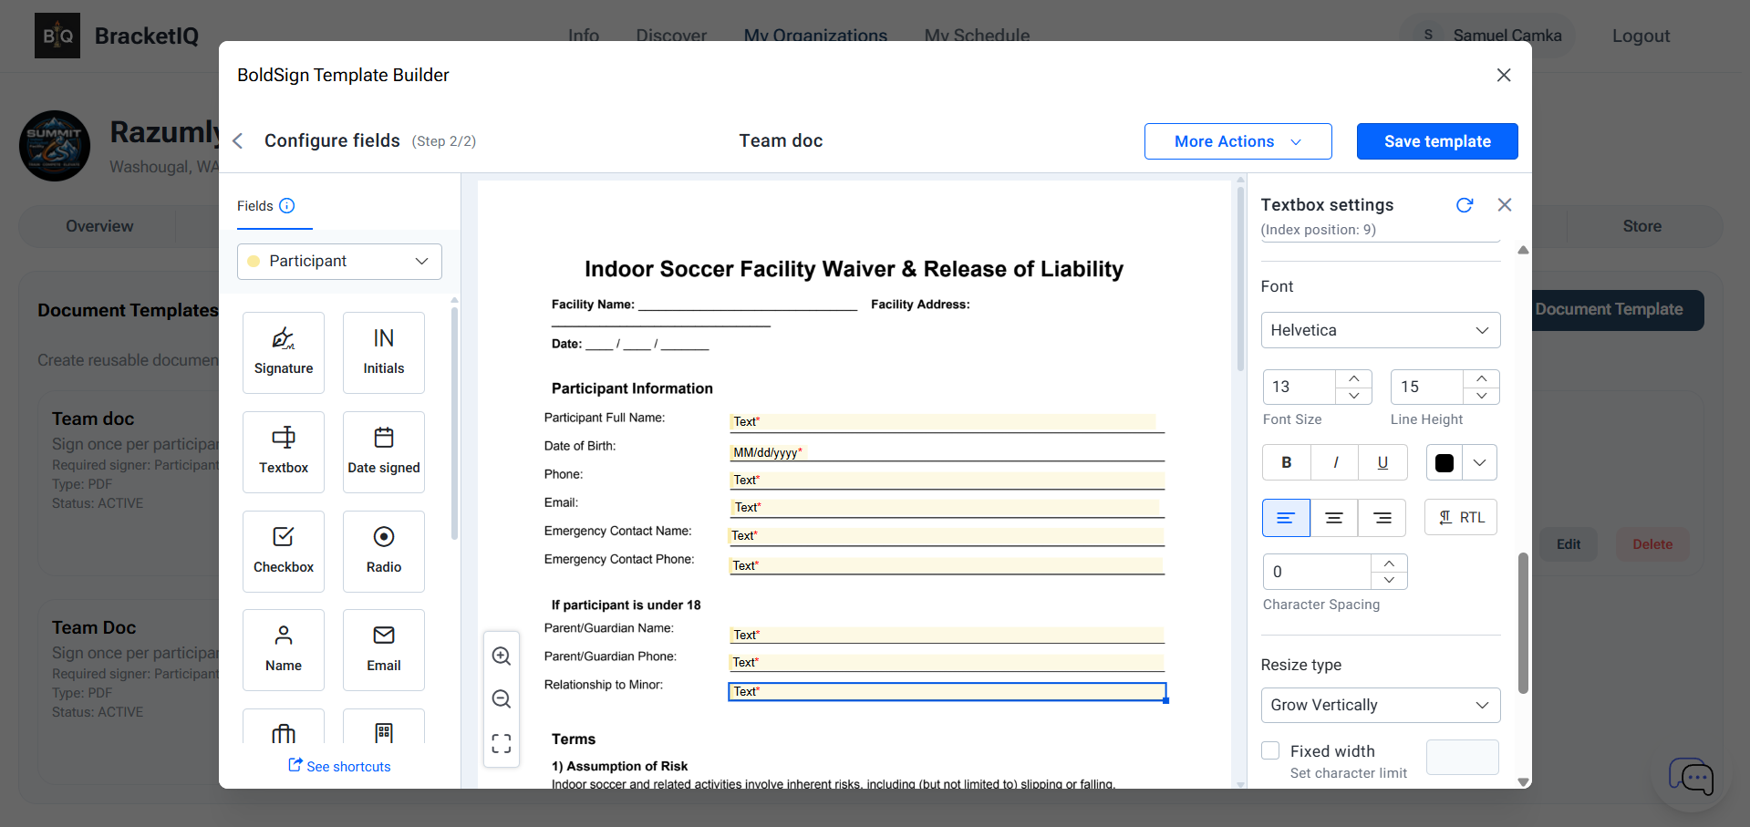Screen dimensions: 1750x827
Task: Click the zoom out magnifier icon
Action: click(502, 699)
